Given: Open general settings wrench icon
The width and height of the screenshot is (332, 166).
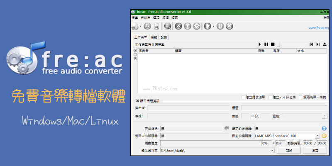Looking at the screenshot, I should tap(178, 26).
